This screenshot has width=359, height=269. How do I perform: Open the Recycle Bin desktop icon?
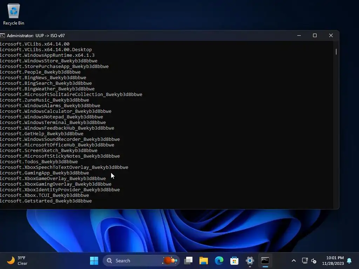pos(14,14)
